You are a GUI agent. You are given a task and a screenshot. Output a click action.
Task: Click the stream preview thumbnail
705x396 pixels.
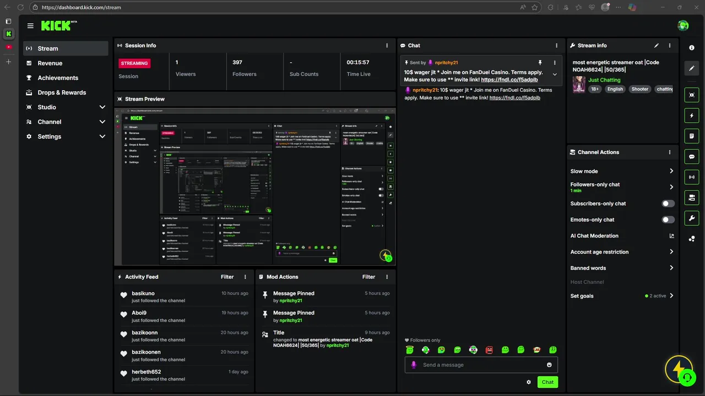tap(255, 186)
